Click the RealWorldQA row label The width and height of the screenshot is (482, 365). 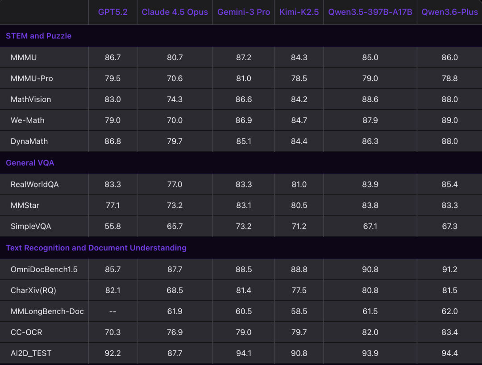pyautogui.click(x=34, y=184)
